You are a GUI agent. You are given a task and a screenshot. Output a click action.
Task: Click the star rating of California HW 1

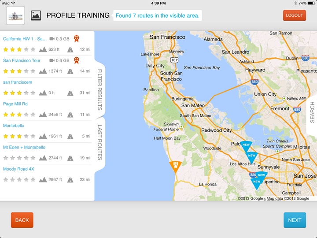point(19,49)
